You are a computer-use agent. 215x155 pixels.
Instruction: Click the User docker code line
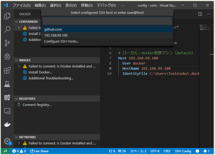click(134, 63)
